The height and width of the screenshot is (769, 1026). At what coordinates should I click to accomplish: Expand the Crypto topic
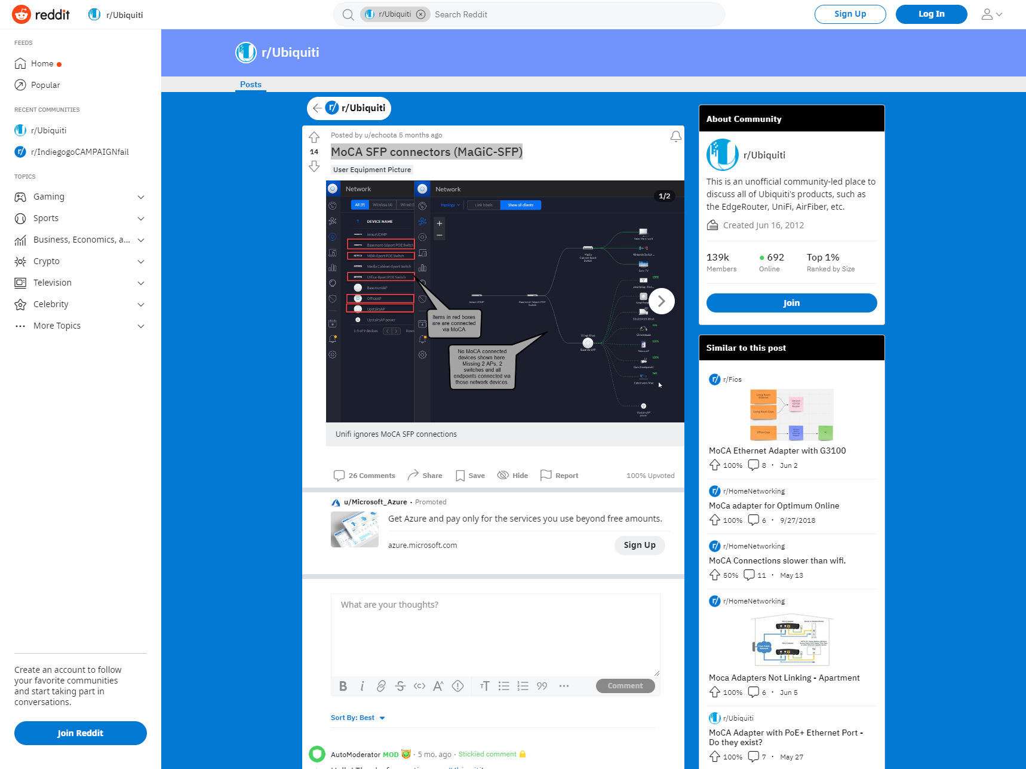[81, 261]
